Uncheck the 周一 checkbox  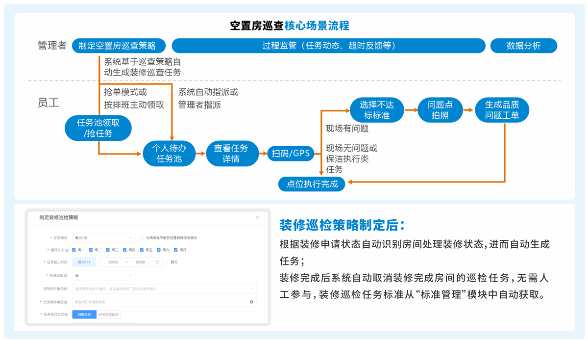point(74,250)
